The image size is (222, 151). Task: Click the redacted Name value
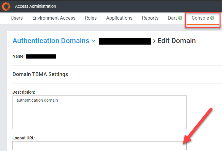tap(41, 56)
